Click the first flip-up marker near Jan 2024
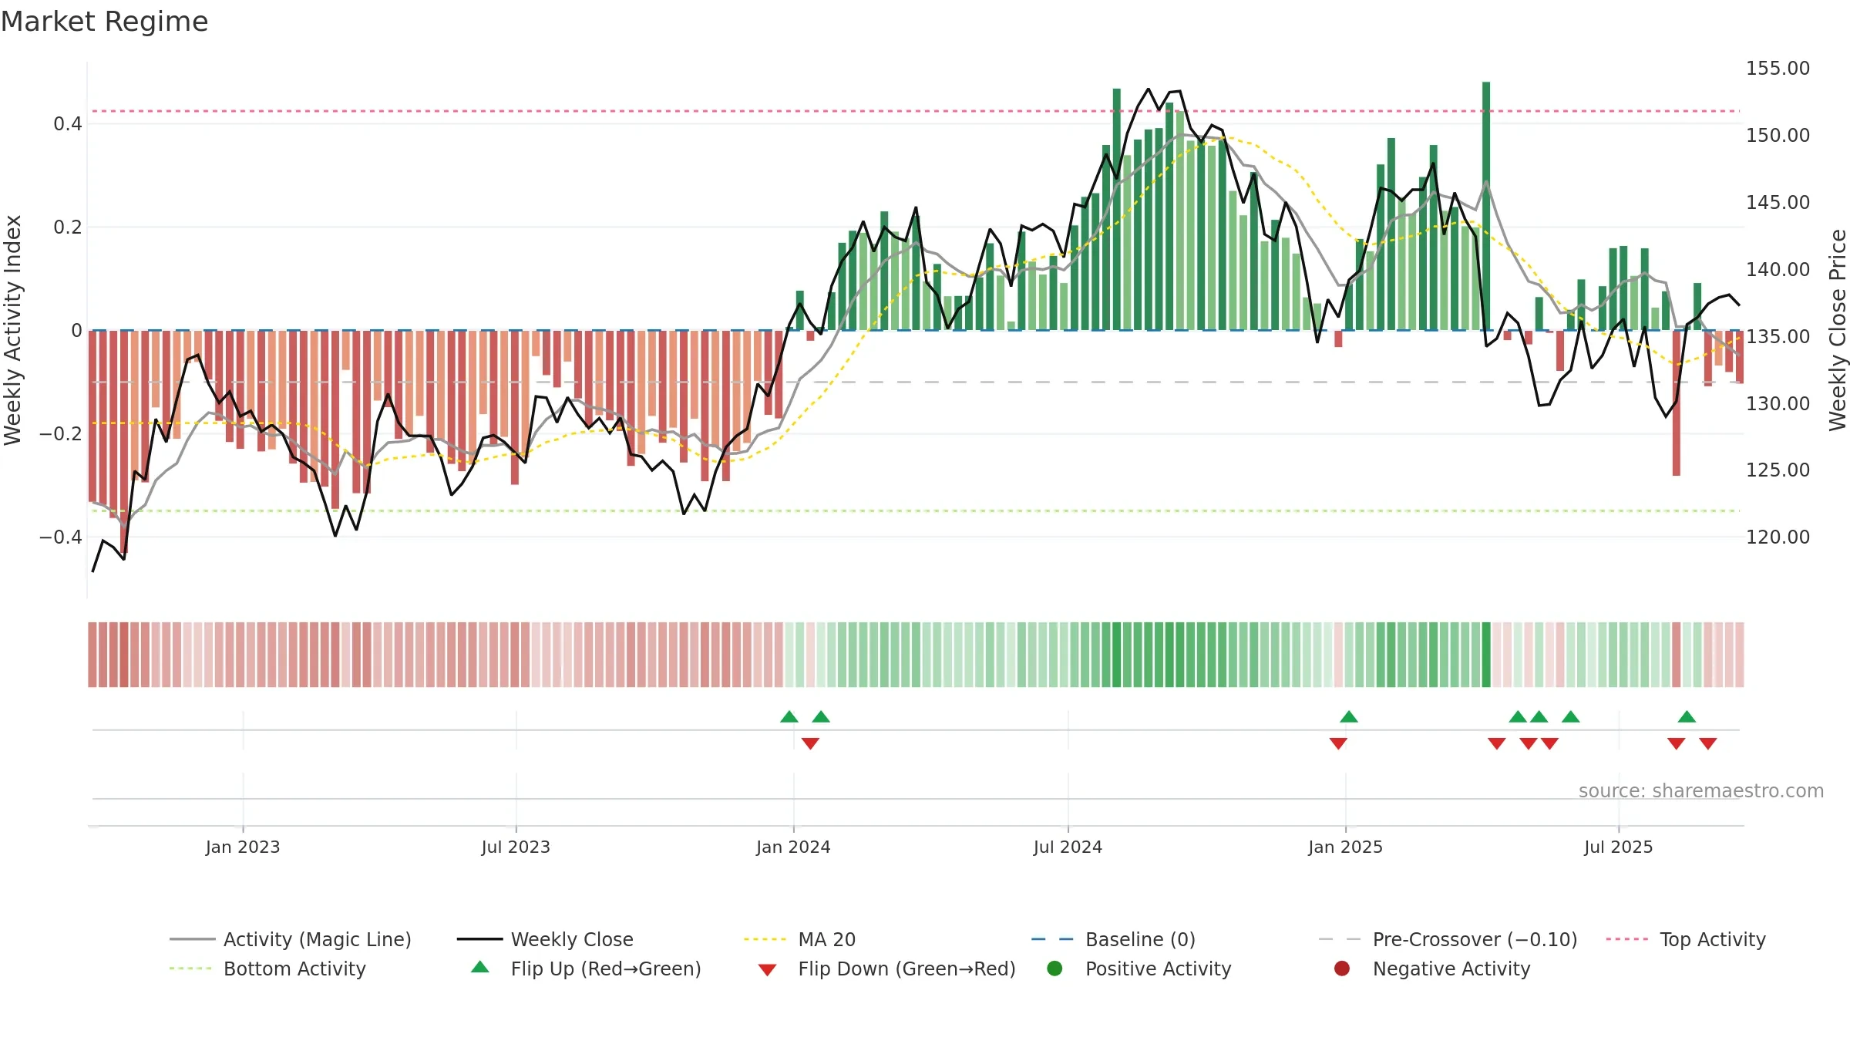The height and width of the screenshot is (1041, 1850). tap(789, 717)
